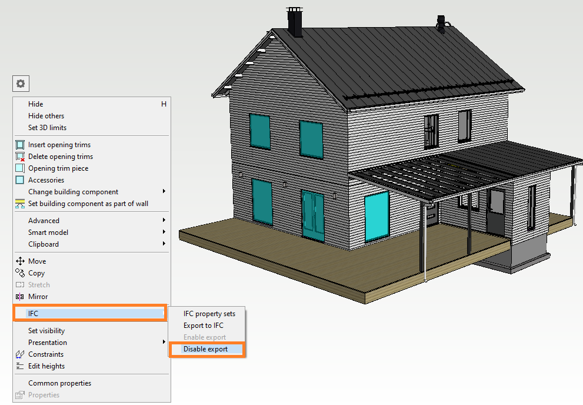Click the Opening trim piece icon
Viewport: 583px width, 405px height.
pos(20,168)
